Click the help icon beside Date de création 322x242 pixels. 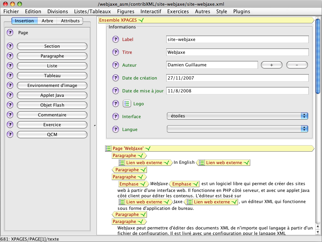[116, 78]
